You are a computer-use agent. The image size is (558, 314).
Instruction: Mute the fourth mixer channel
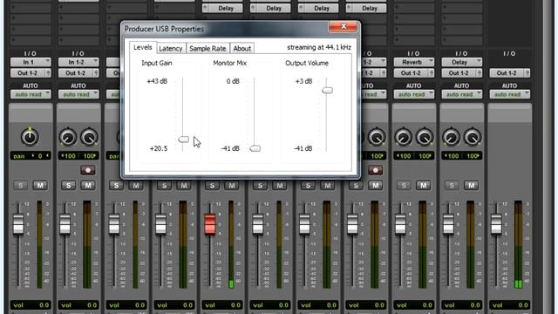pyautogui.click(x=184, y=186)
